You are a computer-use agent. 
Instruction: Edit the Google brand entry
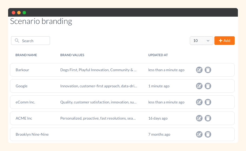(x=199, y=86)
